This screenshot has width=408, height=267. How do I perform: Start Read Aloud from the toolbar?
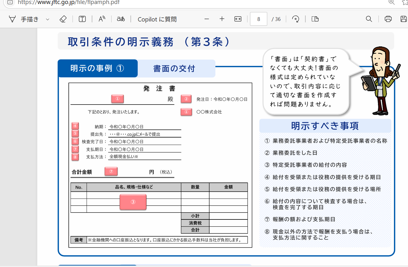coord(102,19)
